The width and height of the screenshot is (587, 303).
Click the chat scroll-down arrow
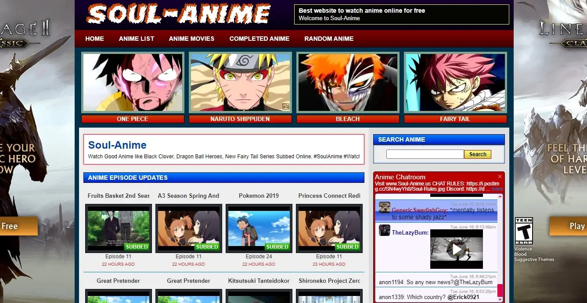(500, 299)
